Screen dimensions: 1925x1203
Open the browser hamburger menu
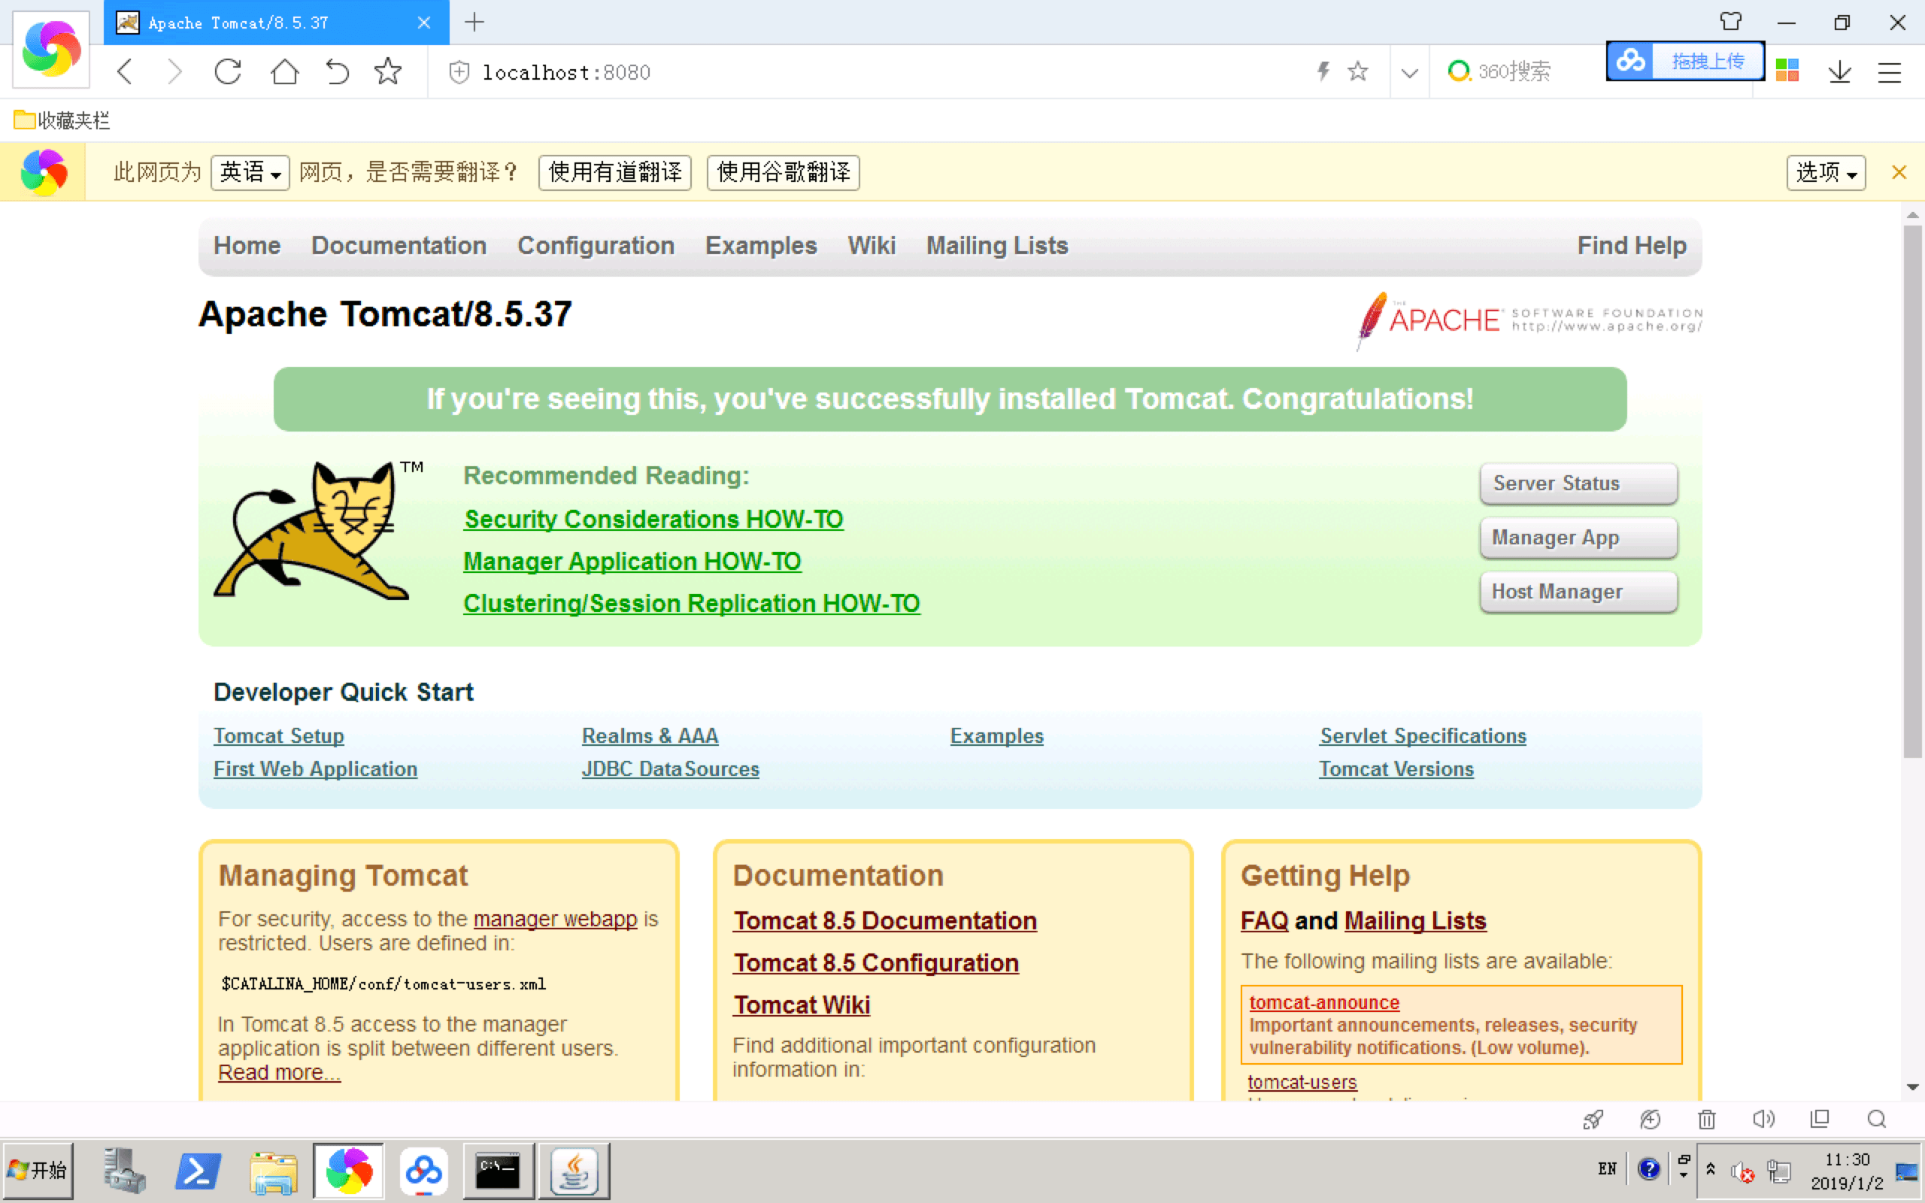1889,72
